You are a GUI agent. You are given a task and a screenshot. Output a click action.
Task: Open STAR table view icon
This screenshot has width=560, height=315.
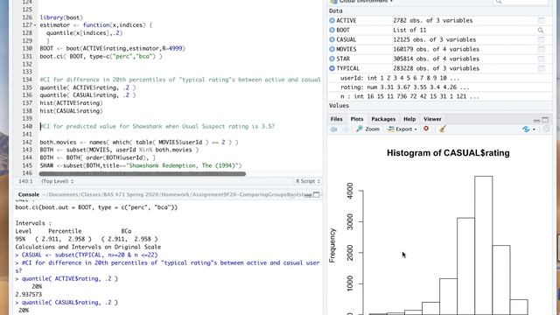541,59
